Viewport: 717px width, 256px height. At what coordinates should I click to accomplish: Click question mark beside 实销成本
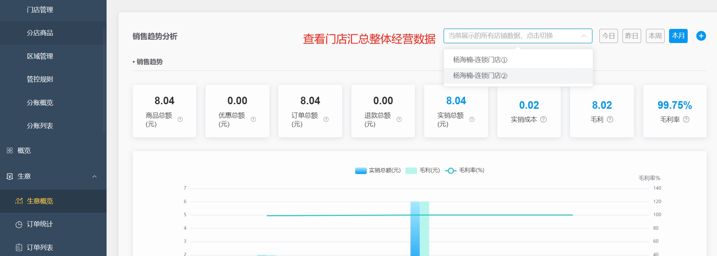pyautogui.click(x=544, y=119)
